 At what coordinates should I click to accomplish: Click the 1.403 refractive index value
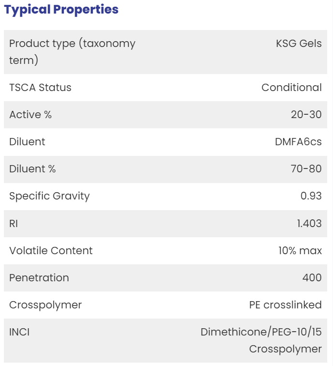pos(309,224)
